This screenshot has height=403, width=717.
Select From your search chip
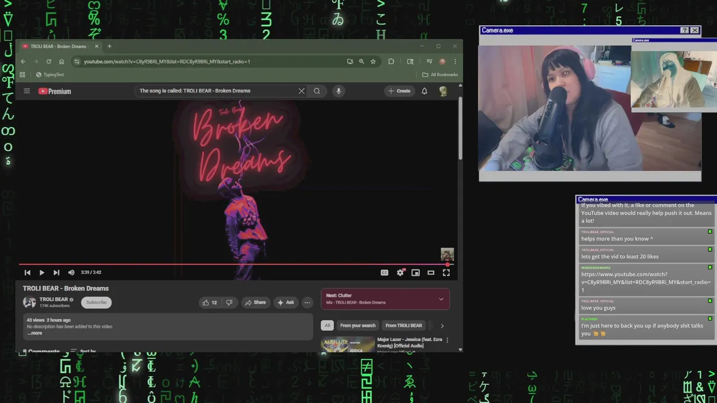click(x=358, y=325)
